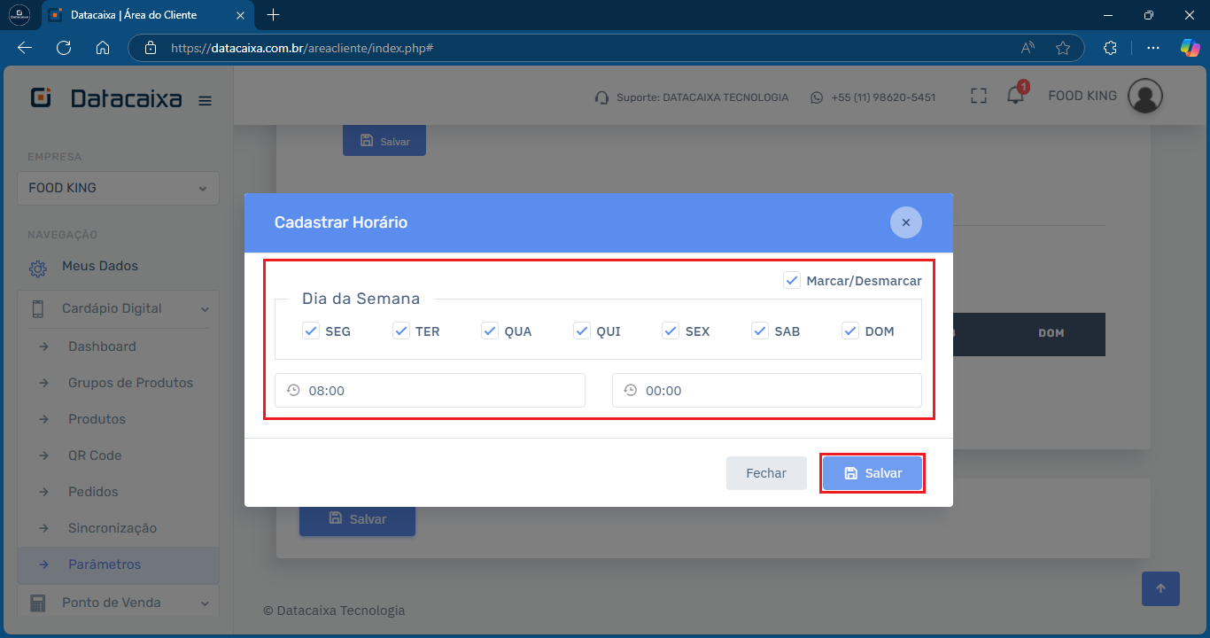
Task: Toggle fullscreen mode icon in header
Action: click(978, 97)
